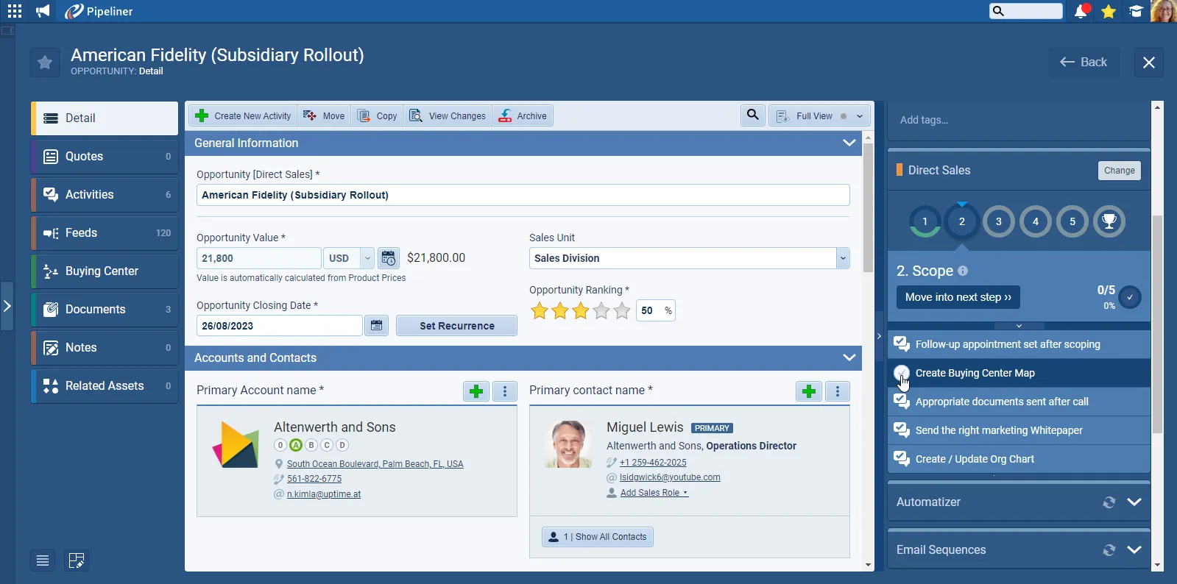1177x584 pixels.
Task: Expand the Automatizer panel
Action: click(1134, 502)
